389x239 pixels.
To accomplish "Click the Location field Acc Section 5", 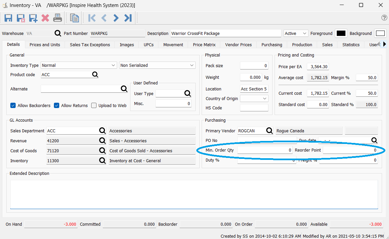I will coord(254,89).
